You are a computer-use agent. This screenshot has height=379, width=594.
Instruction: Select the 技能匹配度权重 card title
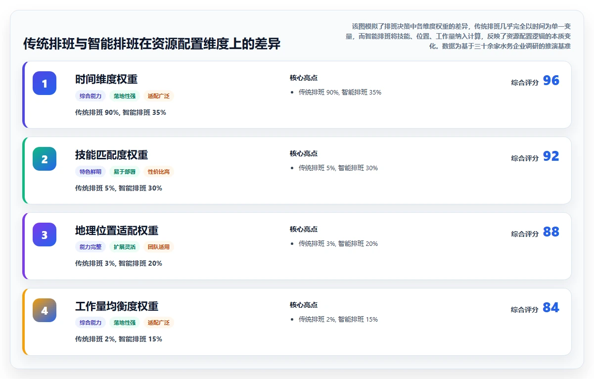coord(111,155)
